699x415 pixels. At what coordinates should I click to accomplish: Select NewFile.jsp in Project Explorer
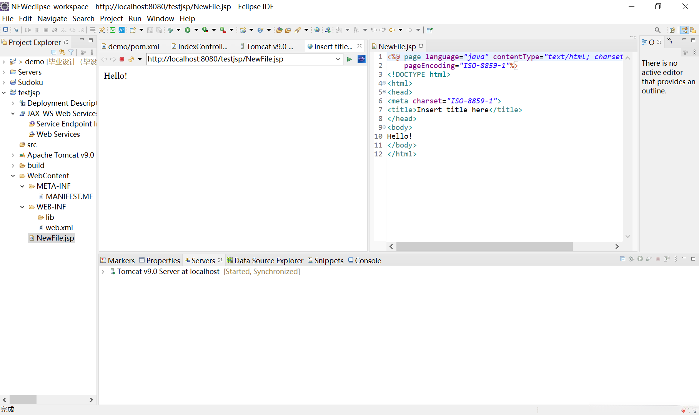[x=55, y=238]
